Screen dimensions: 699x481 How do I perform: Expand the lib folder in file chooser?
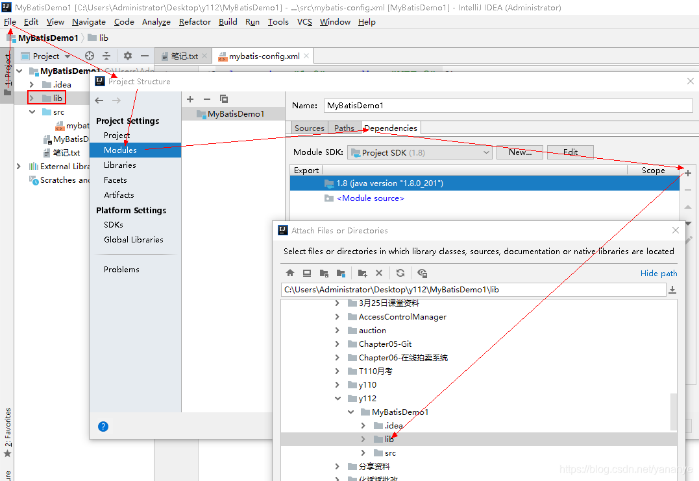click(x=363, y=439)
